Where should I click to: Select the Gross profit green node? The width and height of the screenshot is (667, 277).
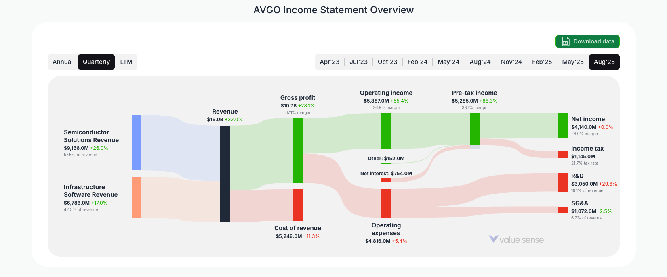pyautogui.click(x=298, y=149)
